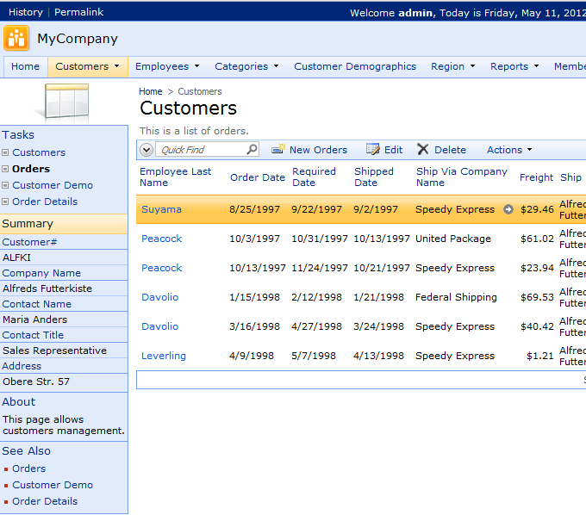Open the Customer Demographics menu item
This screenshot has width=586, height=515.
click(x=354, y=66)
